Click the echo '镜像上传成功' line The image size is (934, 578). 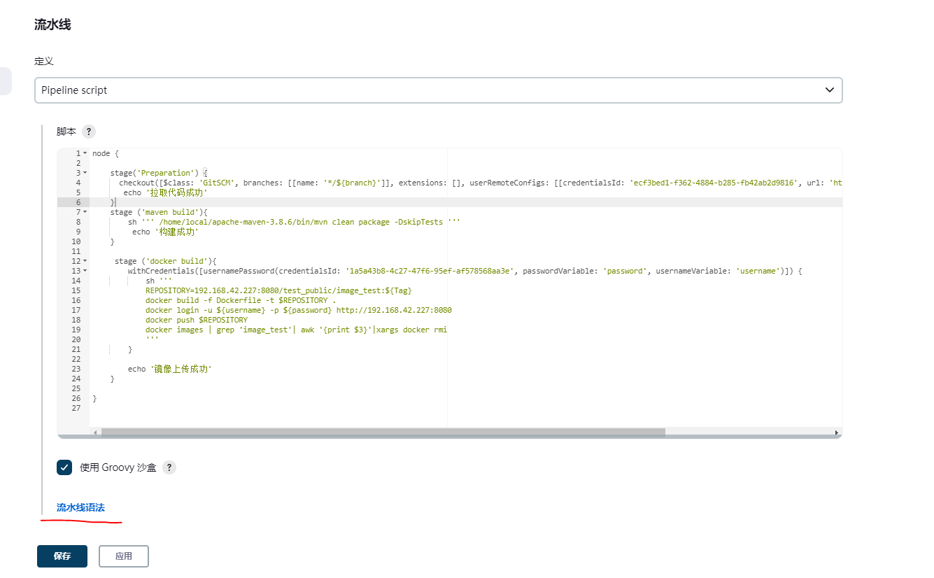coord(170,369)
